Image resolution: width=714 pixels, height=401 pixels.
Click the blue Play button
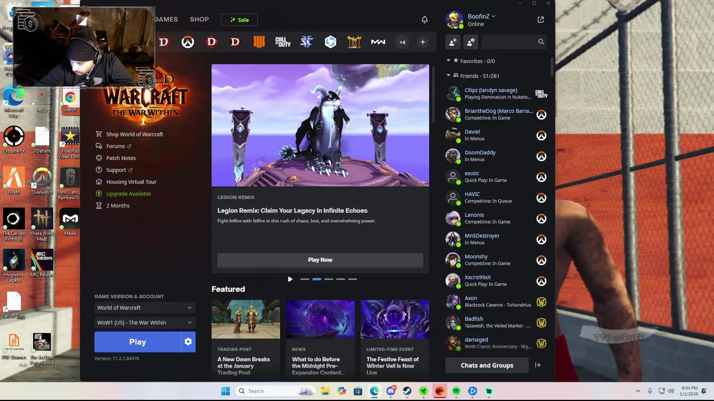coord(137,342)
